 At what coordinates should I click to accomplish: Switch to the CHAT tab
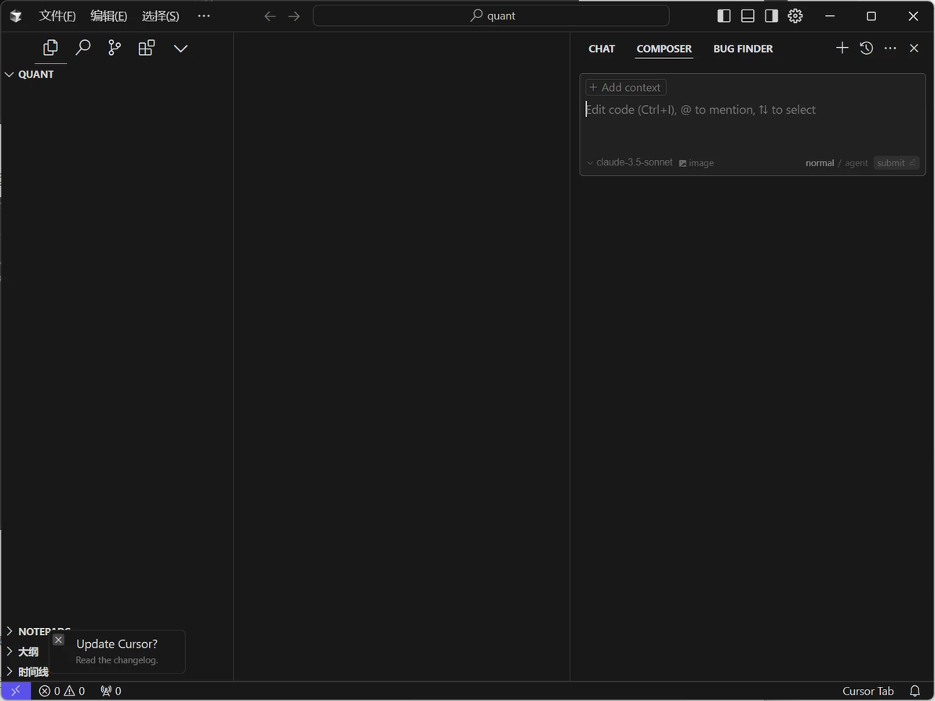602,49
